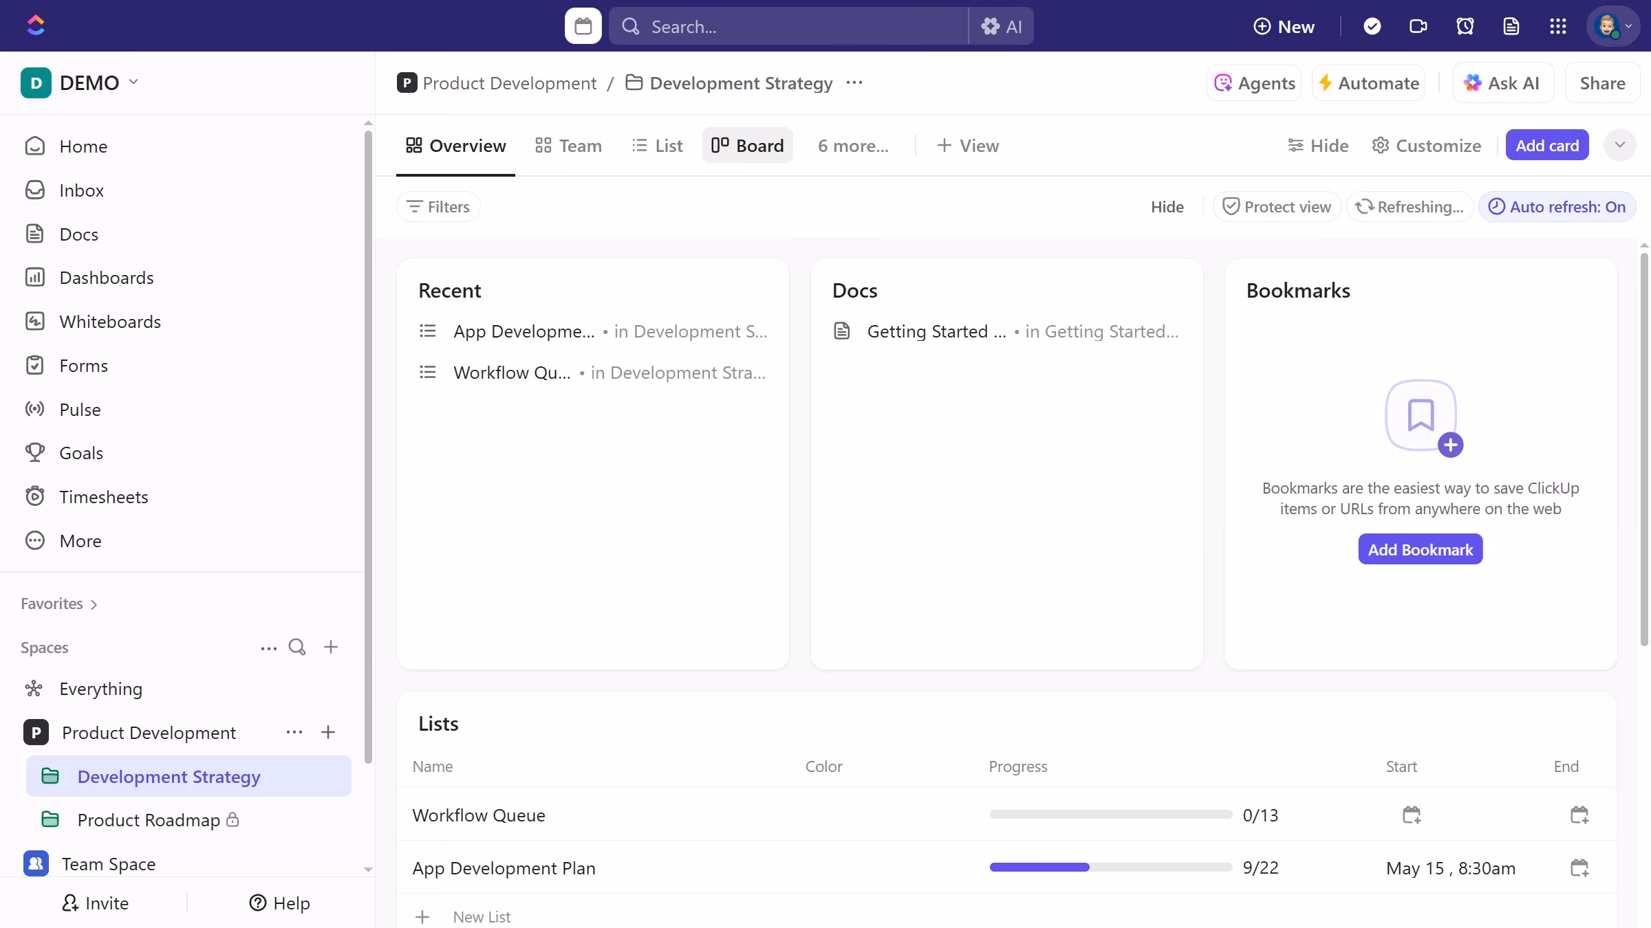Collapse the header via chevron button

coord(1619,145)
